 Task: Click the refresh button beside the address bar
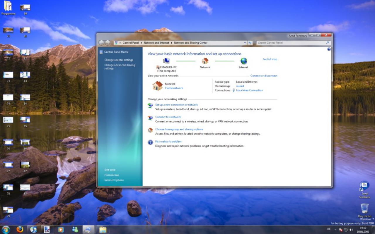tap(250, 43)
